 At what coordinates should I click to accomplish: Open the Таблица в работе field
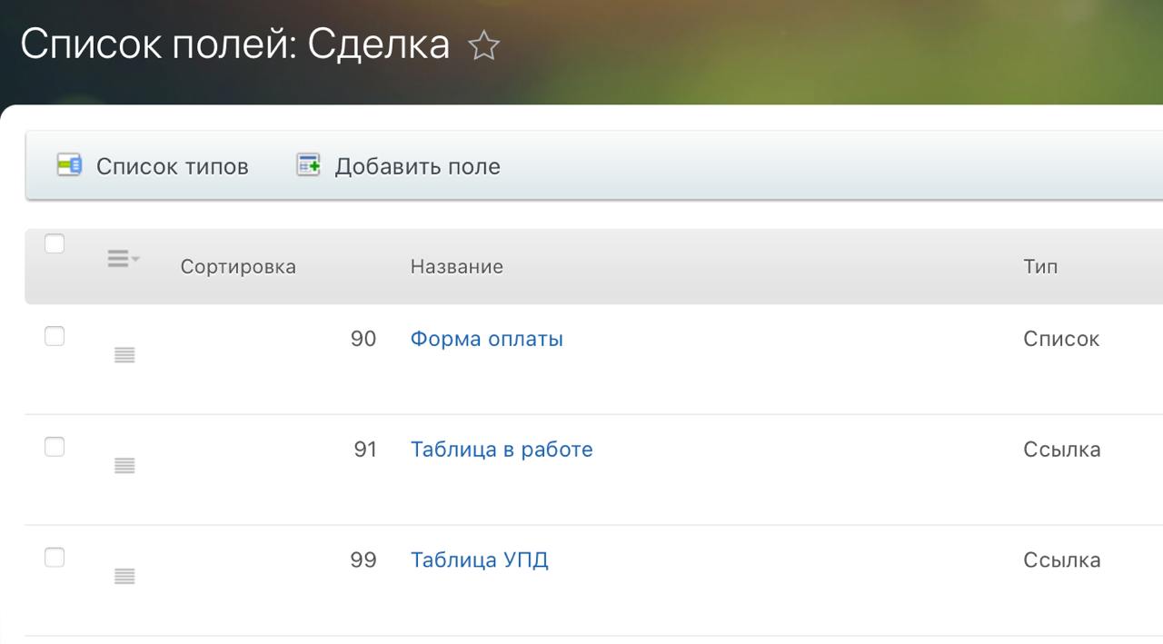pyautogui.click(x=502, y=450)
